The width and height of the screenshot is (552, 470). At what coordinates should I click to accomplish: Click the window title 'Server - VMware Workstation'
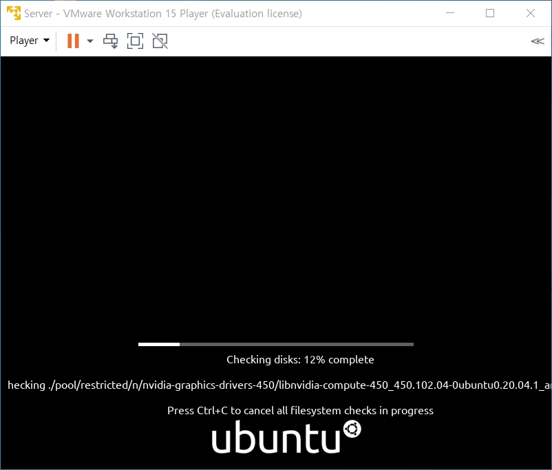click(163, 13)
